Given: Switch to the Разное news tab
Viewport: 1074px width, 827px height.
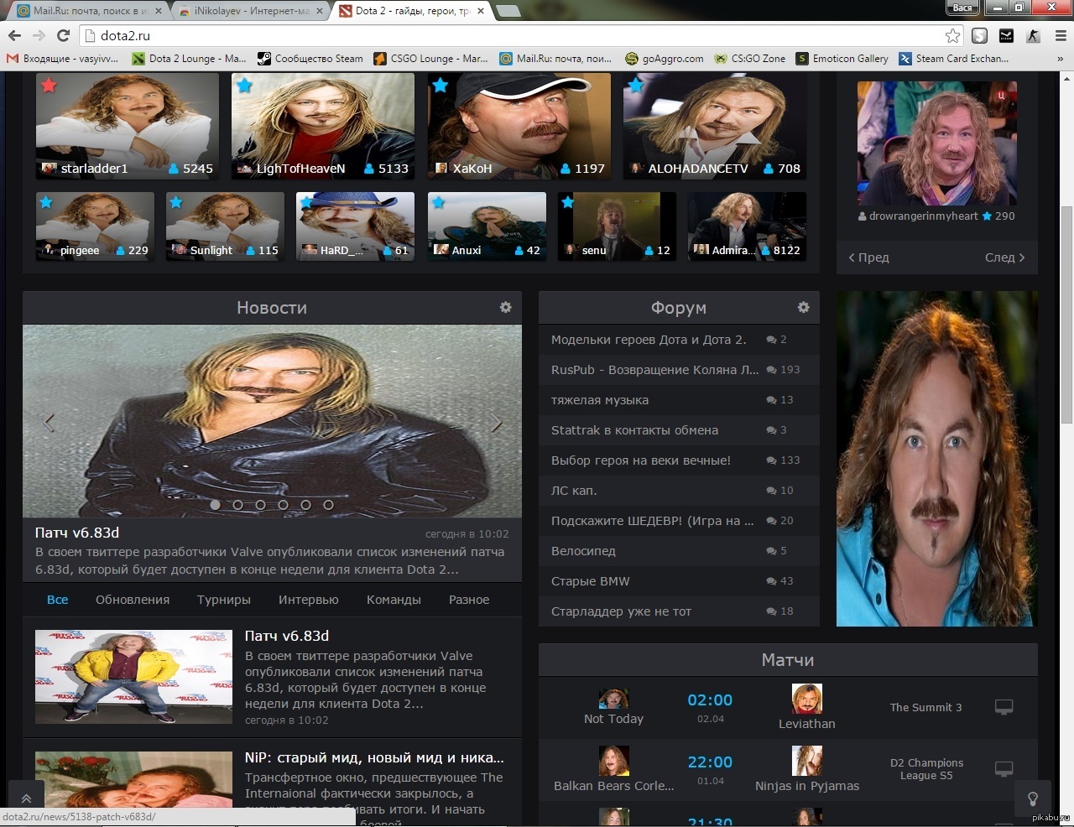Looking at the screenshot, I should pyautogui.click(x=469, y=600).
